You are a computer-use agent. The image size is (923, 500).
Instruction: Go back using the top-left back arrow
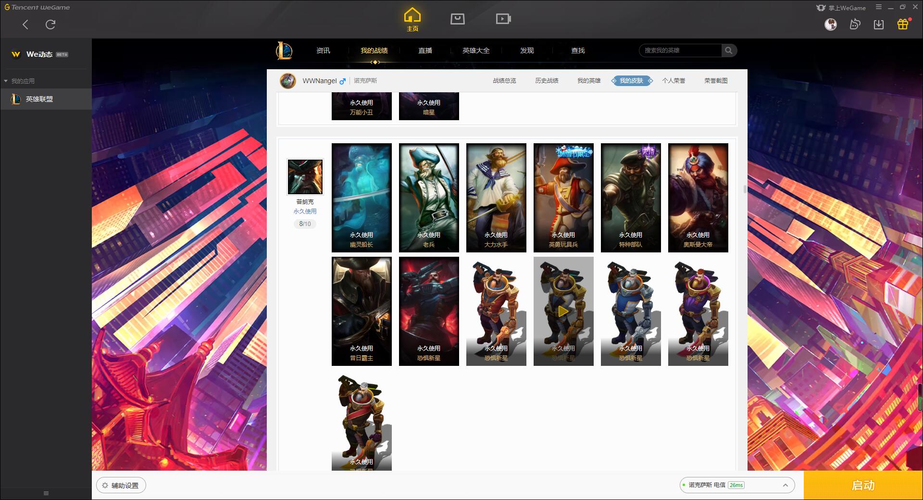pyautogui.click(x=25, y=25)
